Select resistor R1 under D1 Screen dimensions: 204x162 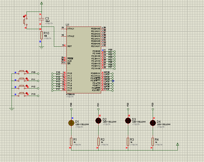tap(71, 141)
